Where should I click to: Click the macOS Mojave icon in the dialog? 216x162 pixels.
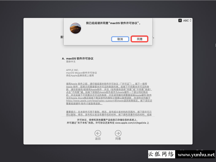coord(75,28)
